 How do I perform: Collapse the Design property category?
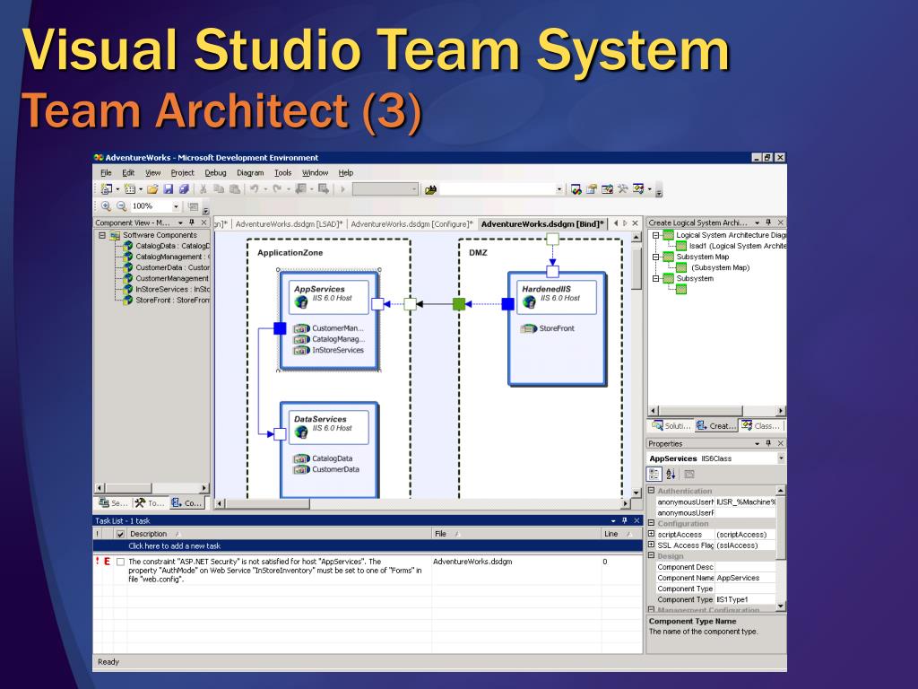coord(651,555)
